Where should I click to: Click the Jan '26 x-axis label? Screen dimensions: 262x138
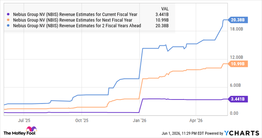click(x=140, y=120)
